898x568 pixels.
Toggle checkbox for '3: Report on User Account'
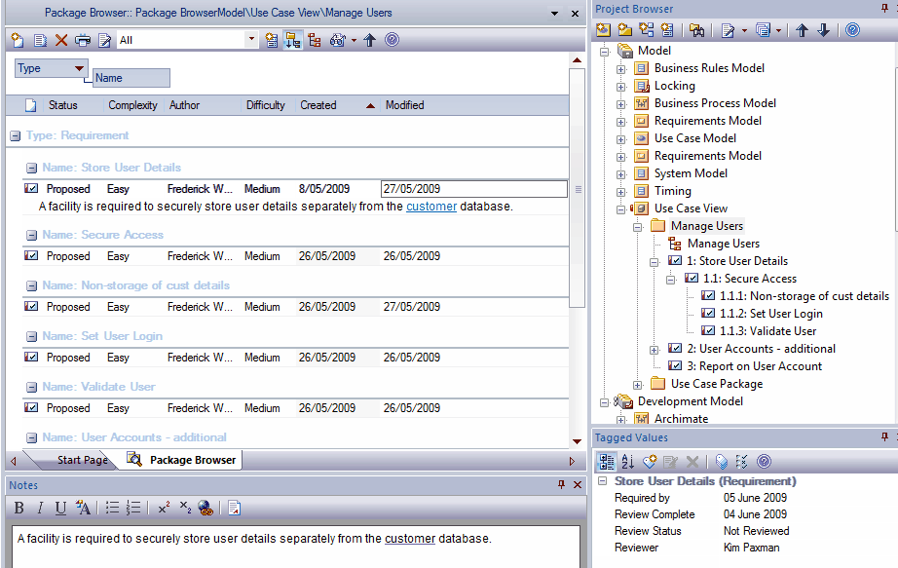pyautogui.click(x=674, y=364)
